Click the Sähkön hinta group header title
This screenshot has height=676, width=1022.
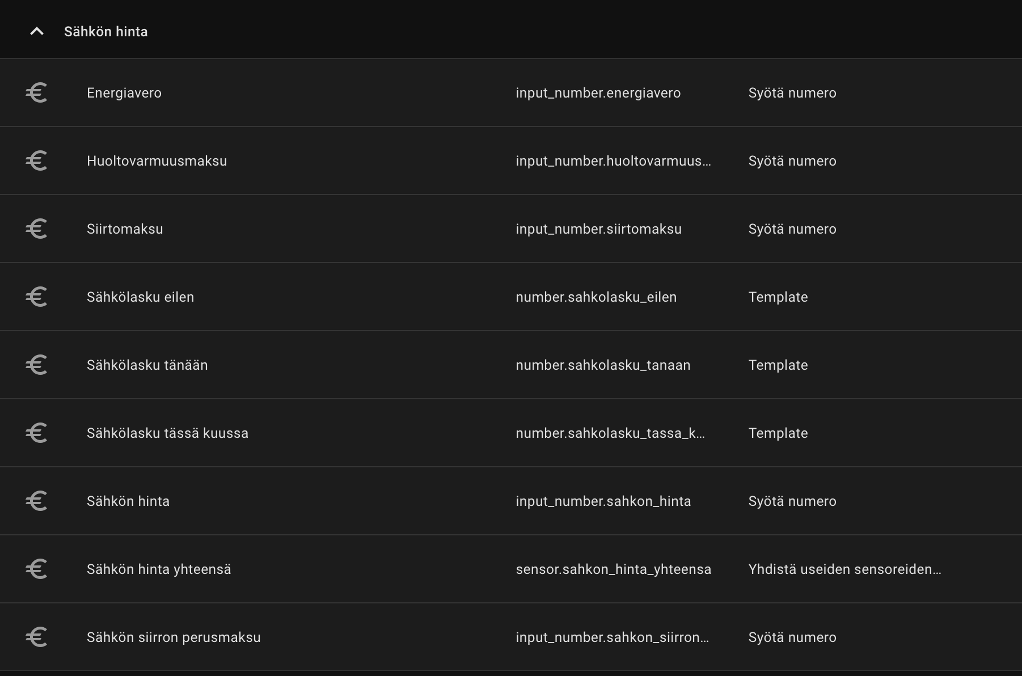tap(106, 32)
